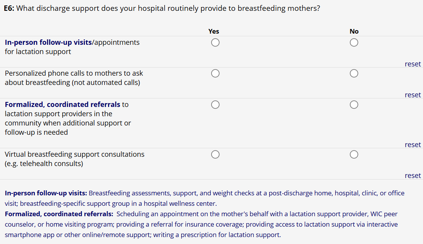Choose Yes for personalized phone calls

[x=215, y=73]
